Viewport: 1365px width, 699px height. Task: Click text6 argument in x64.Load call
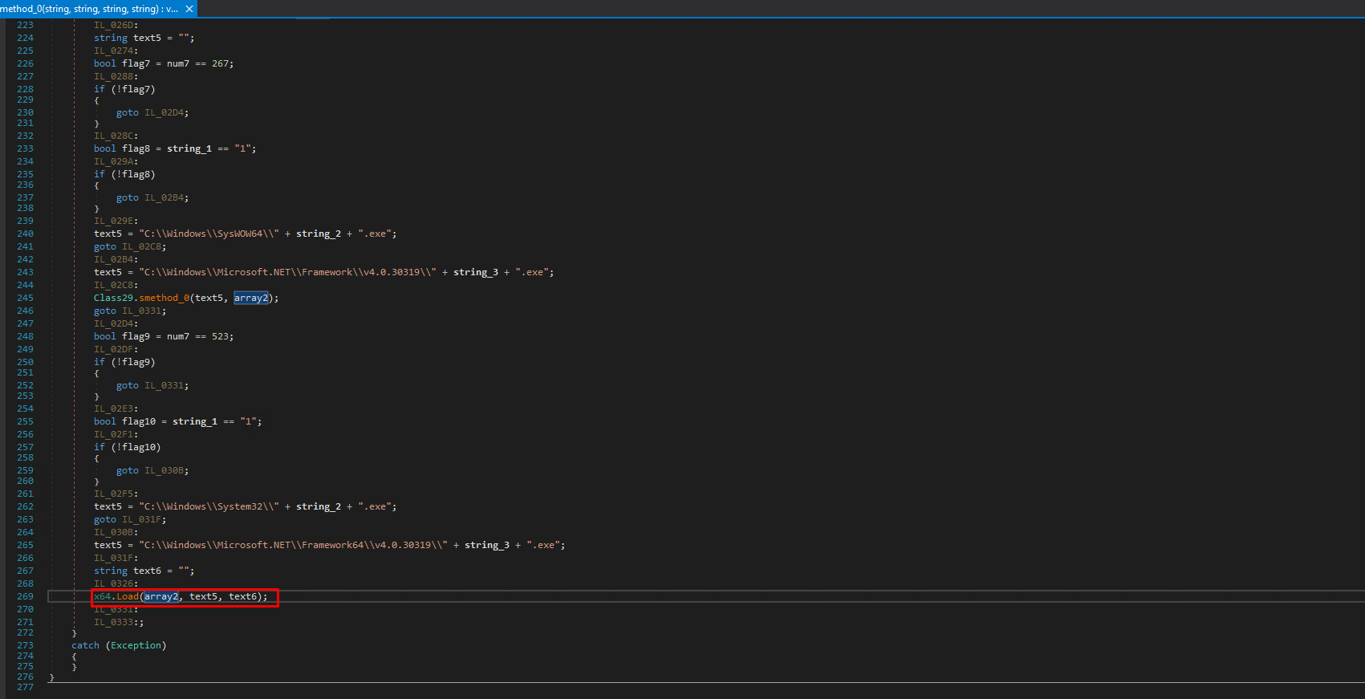(x=242, y=596)
